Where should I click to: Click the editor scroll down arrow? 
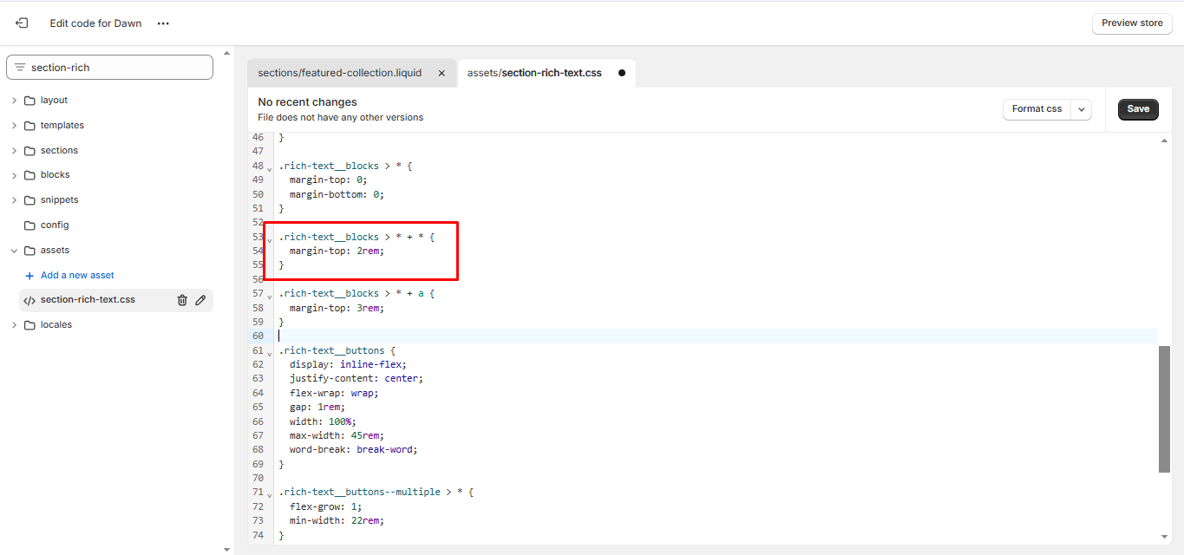pyautogui.click(x=1164, y=538)
